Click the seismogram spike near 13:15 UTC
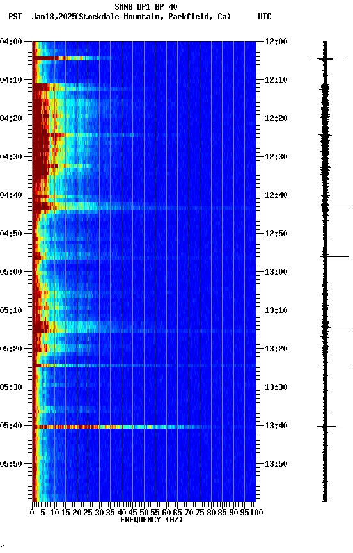This screenshot has width=353, height=553. [x=334, y=330]
